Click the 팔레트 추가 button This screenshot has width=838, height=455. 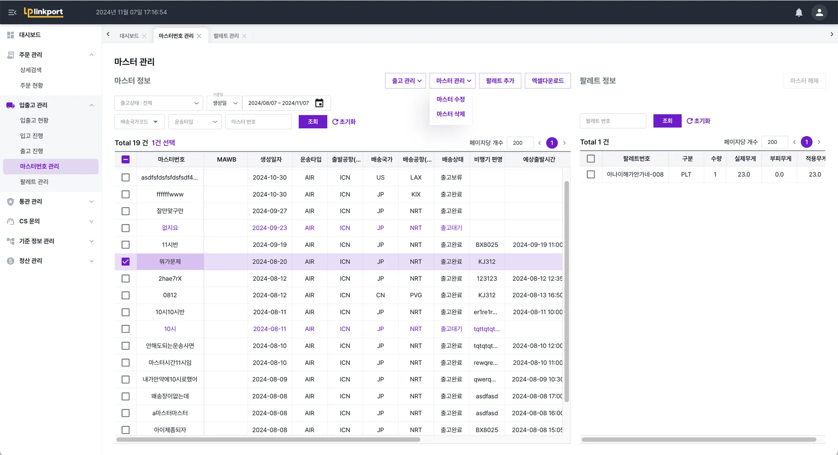(500, 81)
